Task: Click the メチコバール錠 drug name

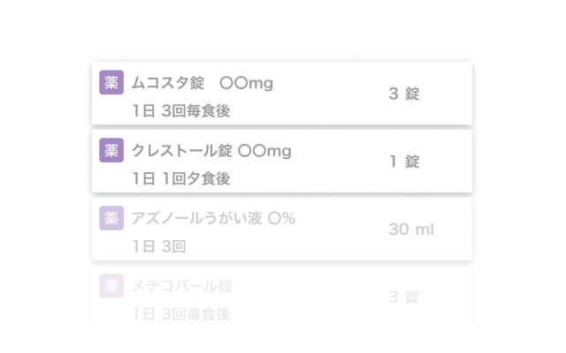Action: 181,286
